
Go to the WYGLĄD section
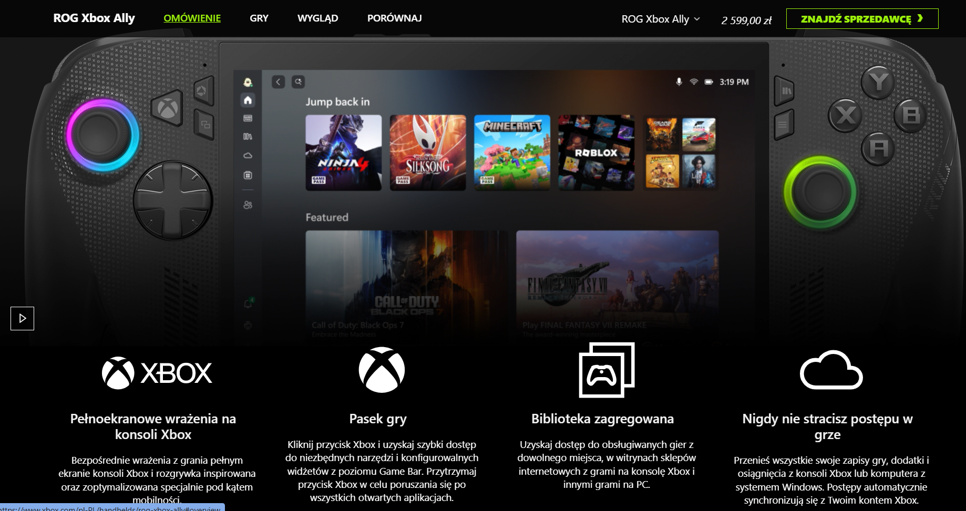click(x=317, y=18)
